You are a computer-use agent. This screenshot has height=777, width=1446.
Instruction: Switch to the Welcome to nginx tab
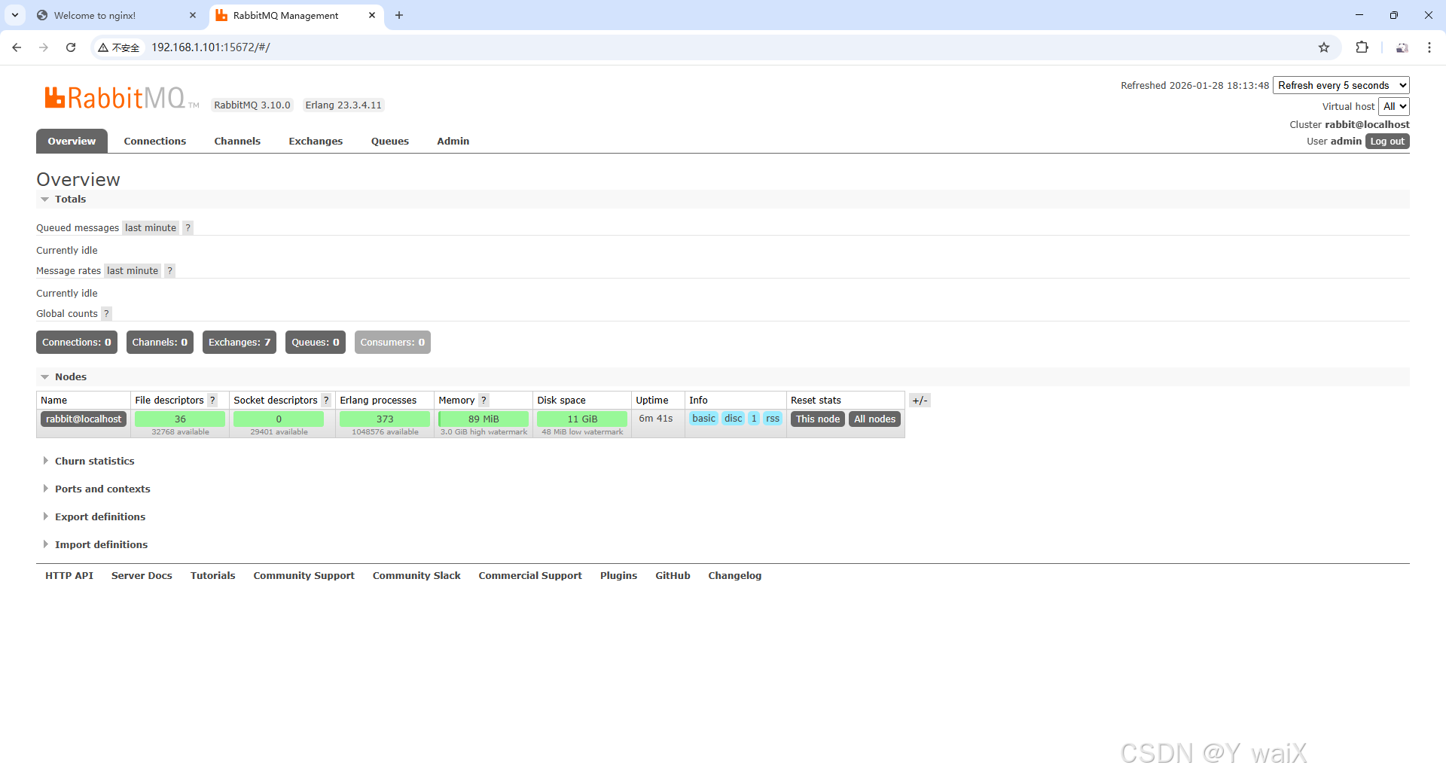tap(117, 15)
